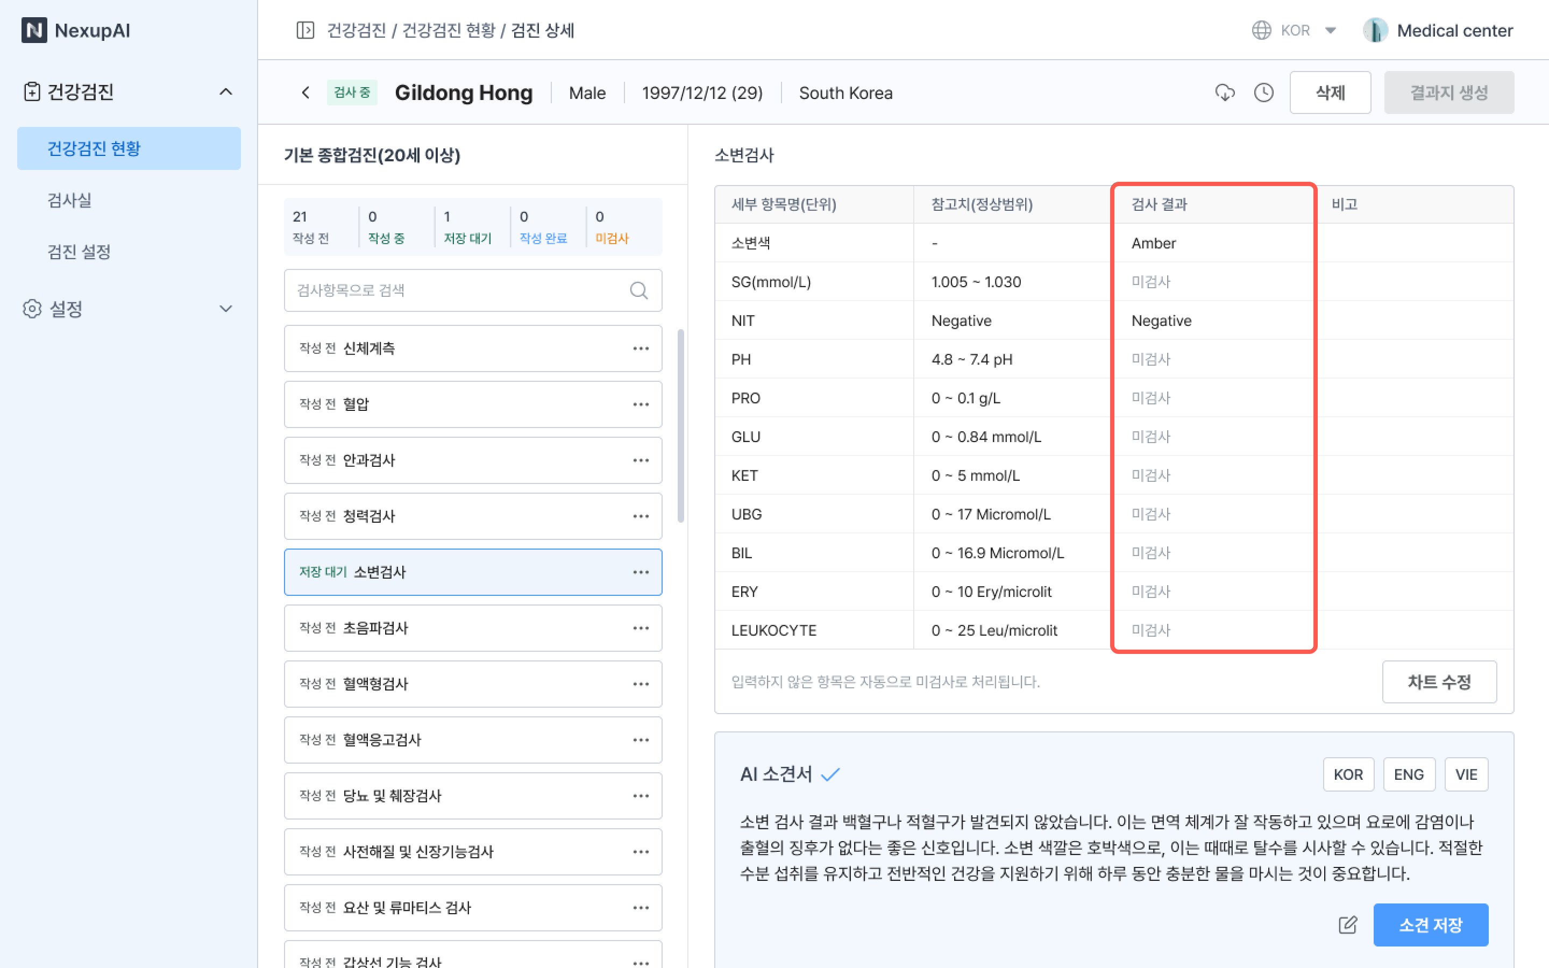This screenshot has height=968, width=1549.
Task: Collapse the 건강검진 sidebar section
Action: [x=225, y=91]
